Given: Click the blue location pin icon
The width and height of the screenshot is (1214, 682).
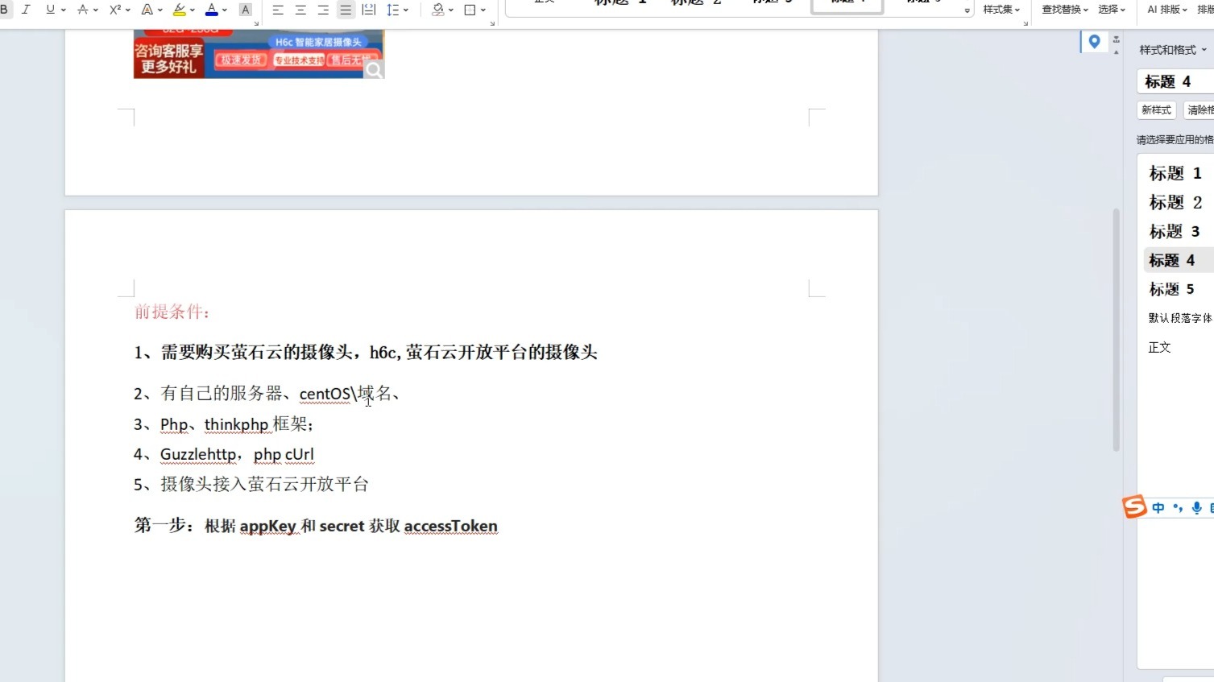Looking at the screenshot, I should click(1094, 42).
